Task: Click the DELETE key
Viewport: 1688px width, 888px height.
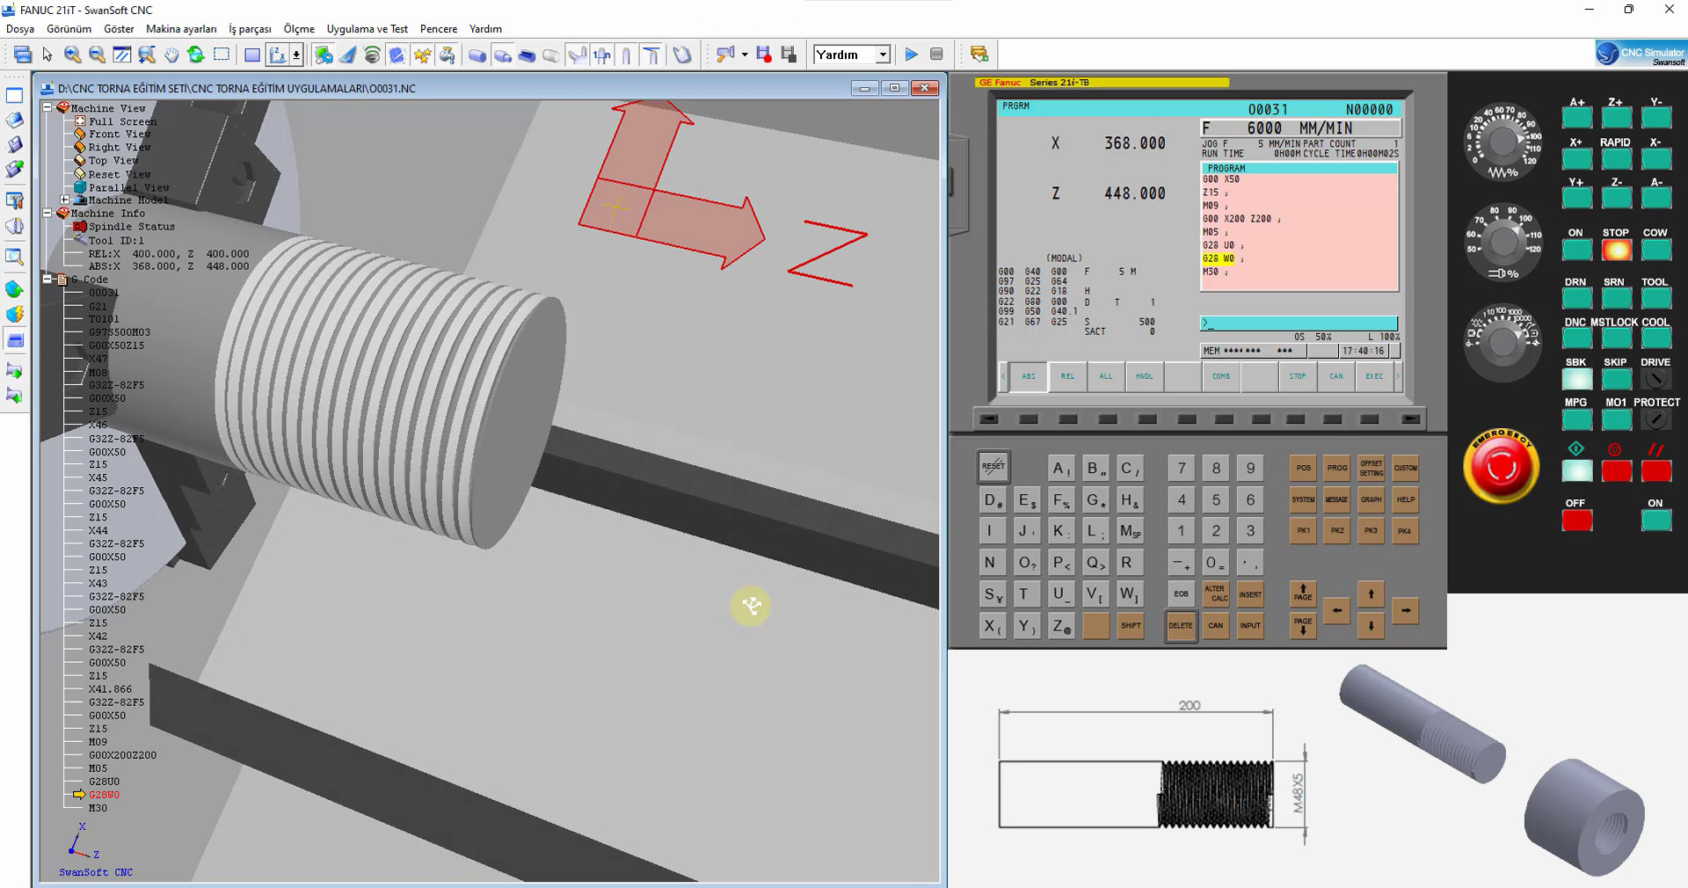Action: click(x=1181, y=626)
